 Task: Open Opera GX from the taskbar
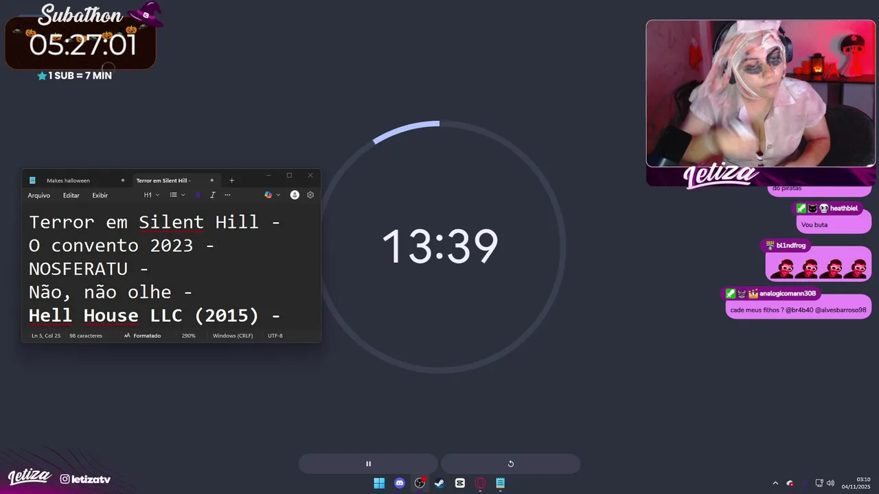[480, 483]
